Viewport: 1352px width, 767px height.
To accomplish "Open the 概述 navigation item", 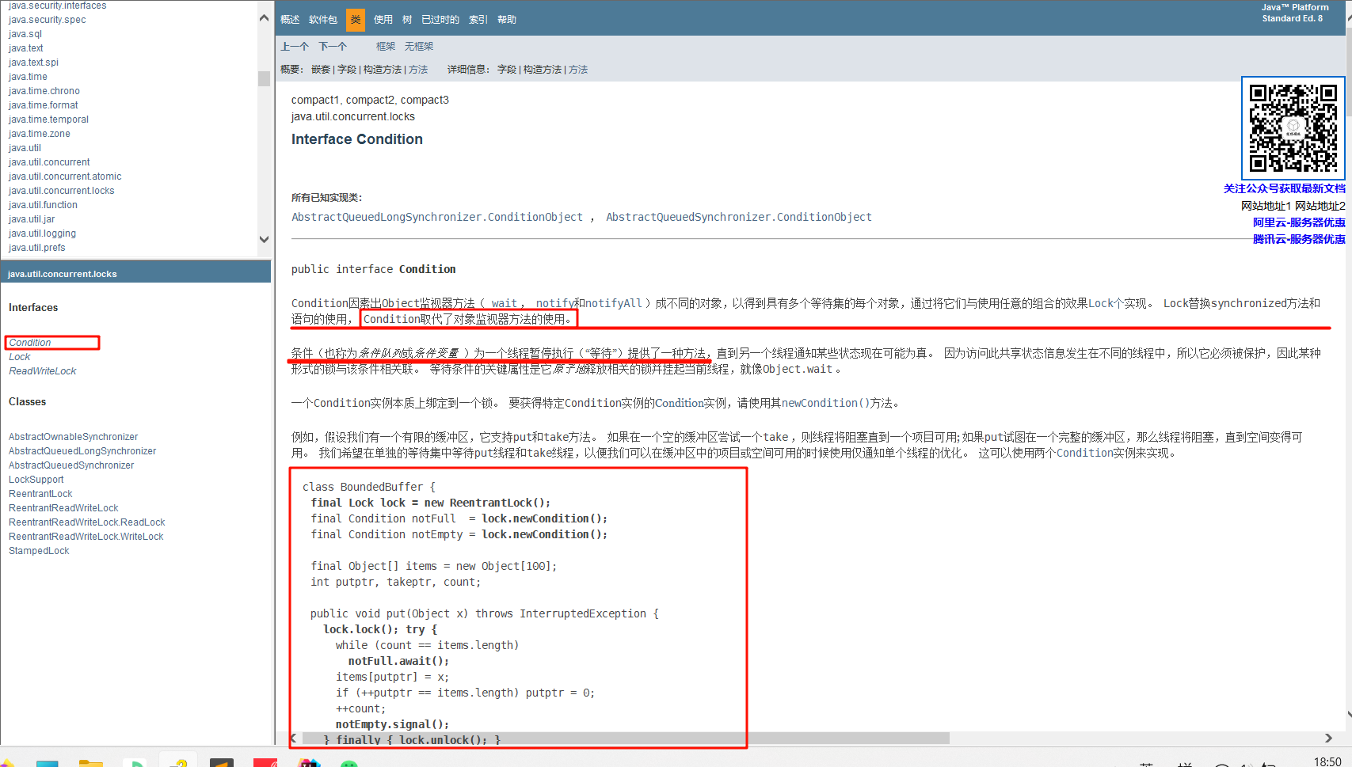I will point(290,20).
